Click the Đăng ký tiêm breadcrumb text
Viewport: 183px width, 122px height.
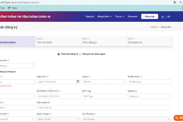point(166,27)
